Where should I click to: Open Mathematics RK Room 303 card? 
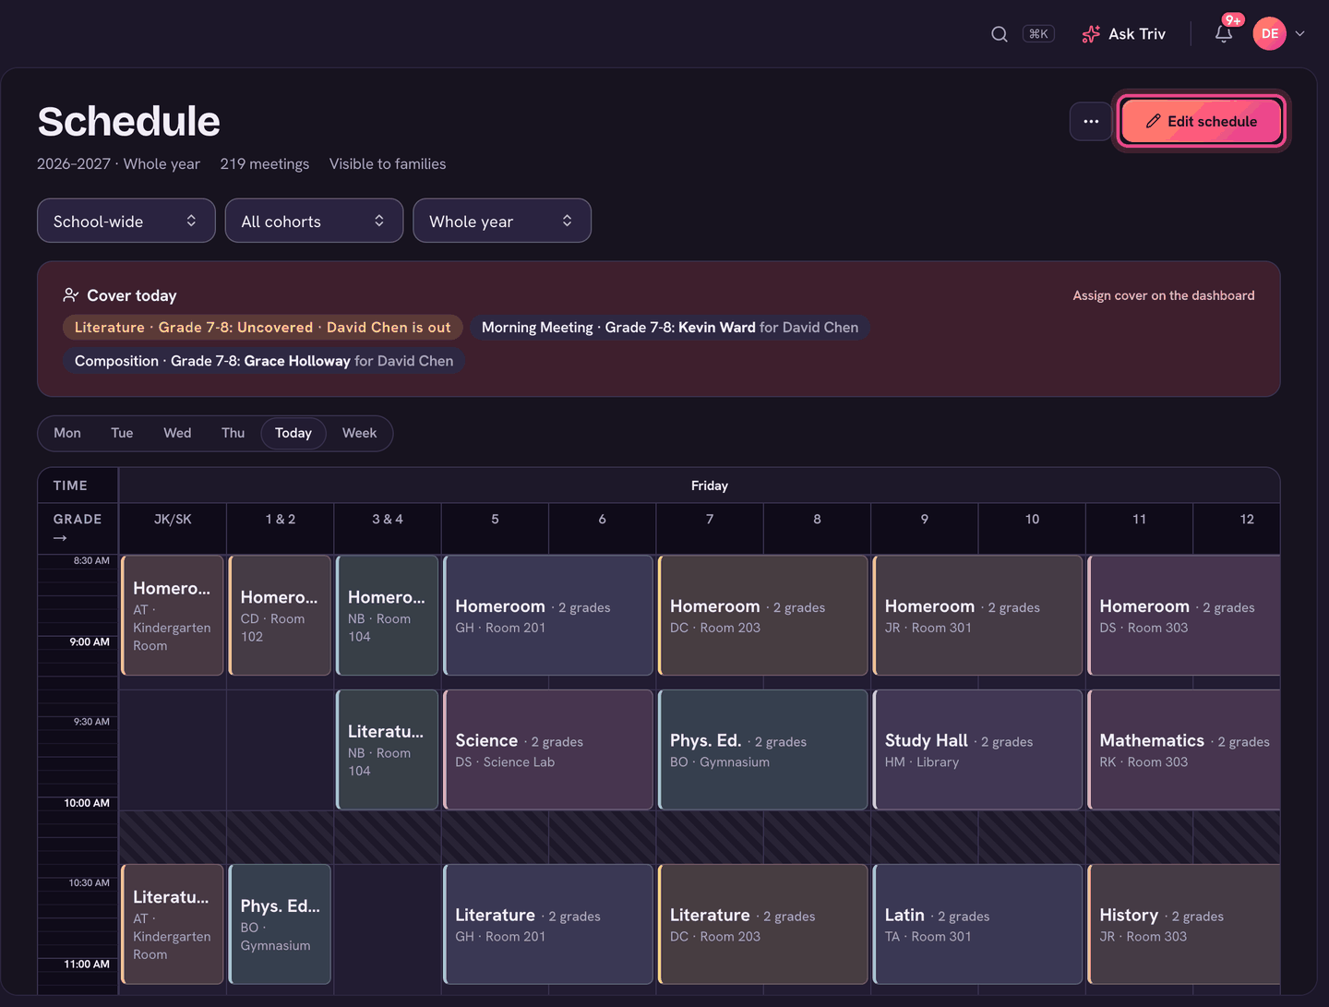click(x=1184, y=749)
